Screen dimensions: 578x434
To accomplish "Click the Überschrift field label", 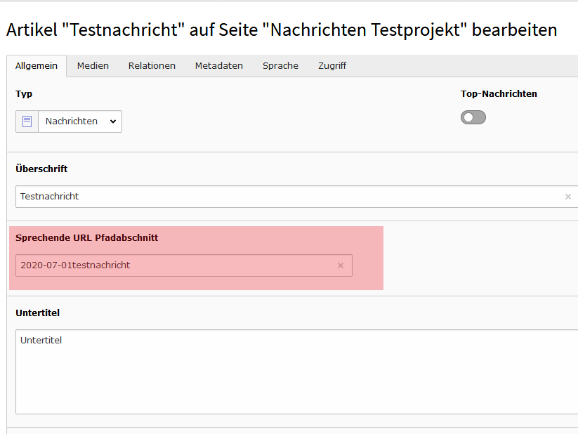I will tap(41, 169).
